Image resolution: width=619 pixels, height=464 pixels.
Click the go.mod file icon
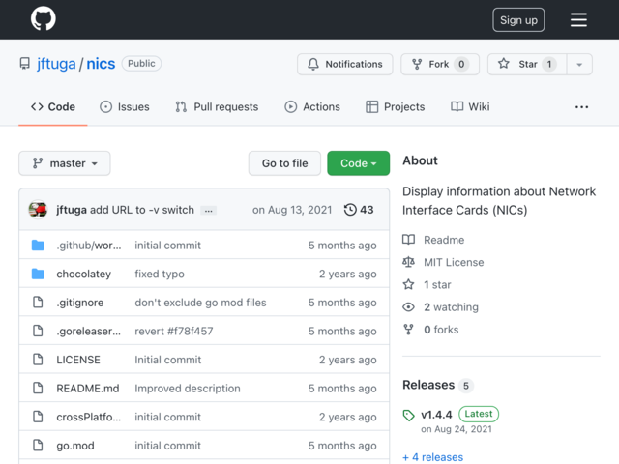pos(38,445)
